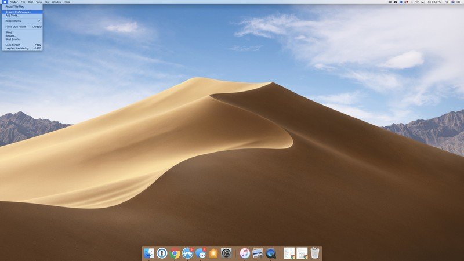The image size is (464, 261).
Task: Open Notification Center list icon
Action: 458,2
